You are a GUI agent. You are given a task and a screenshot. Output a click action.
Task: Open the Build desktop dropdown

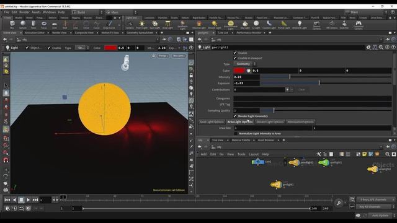click(87, 12)
